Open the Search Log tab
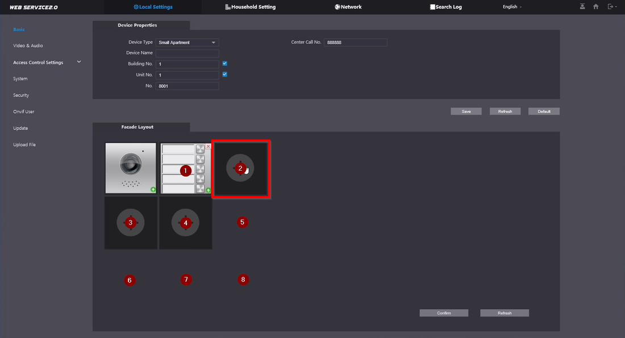 445,7
